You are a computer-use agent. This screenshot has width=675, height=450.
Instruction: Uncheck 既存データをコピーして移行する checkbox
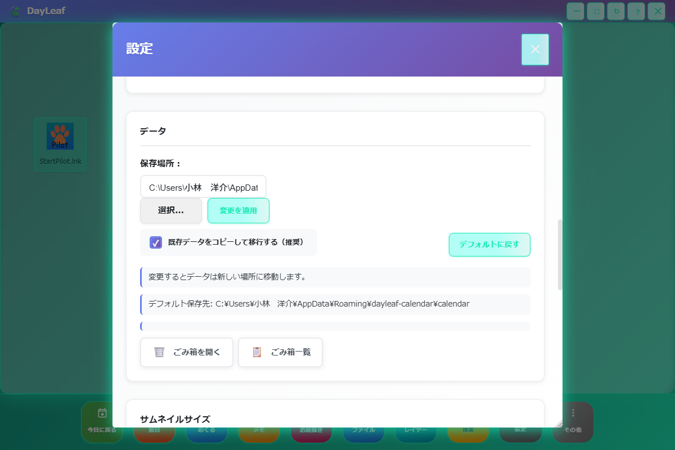[156, 242]
